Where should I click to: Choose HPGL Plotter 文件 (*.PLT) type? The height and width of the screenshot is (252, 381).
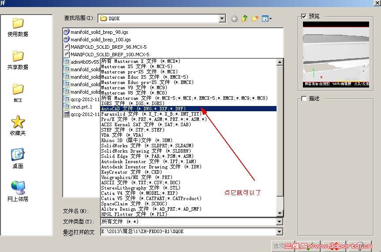(x=189, y=215)
